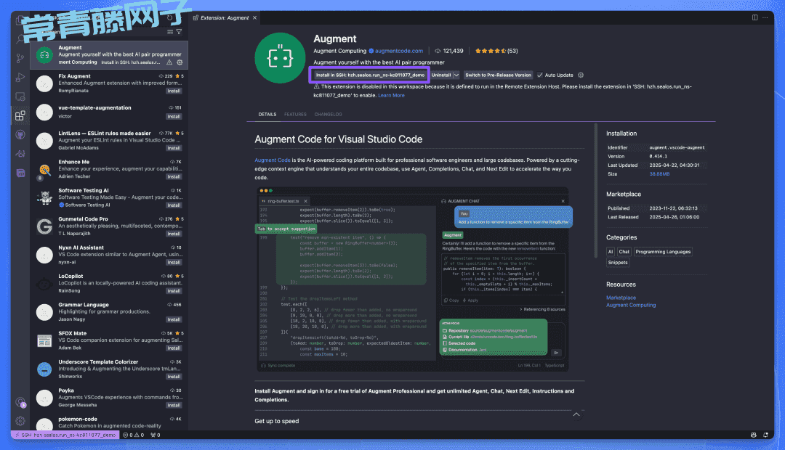The height and width of the screenshot is (450, 785).
Task: Open notifications bell in status bar
Action: coord(765,435)
